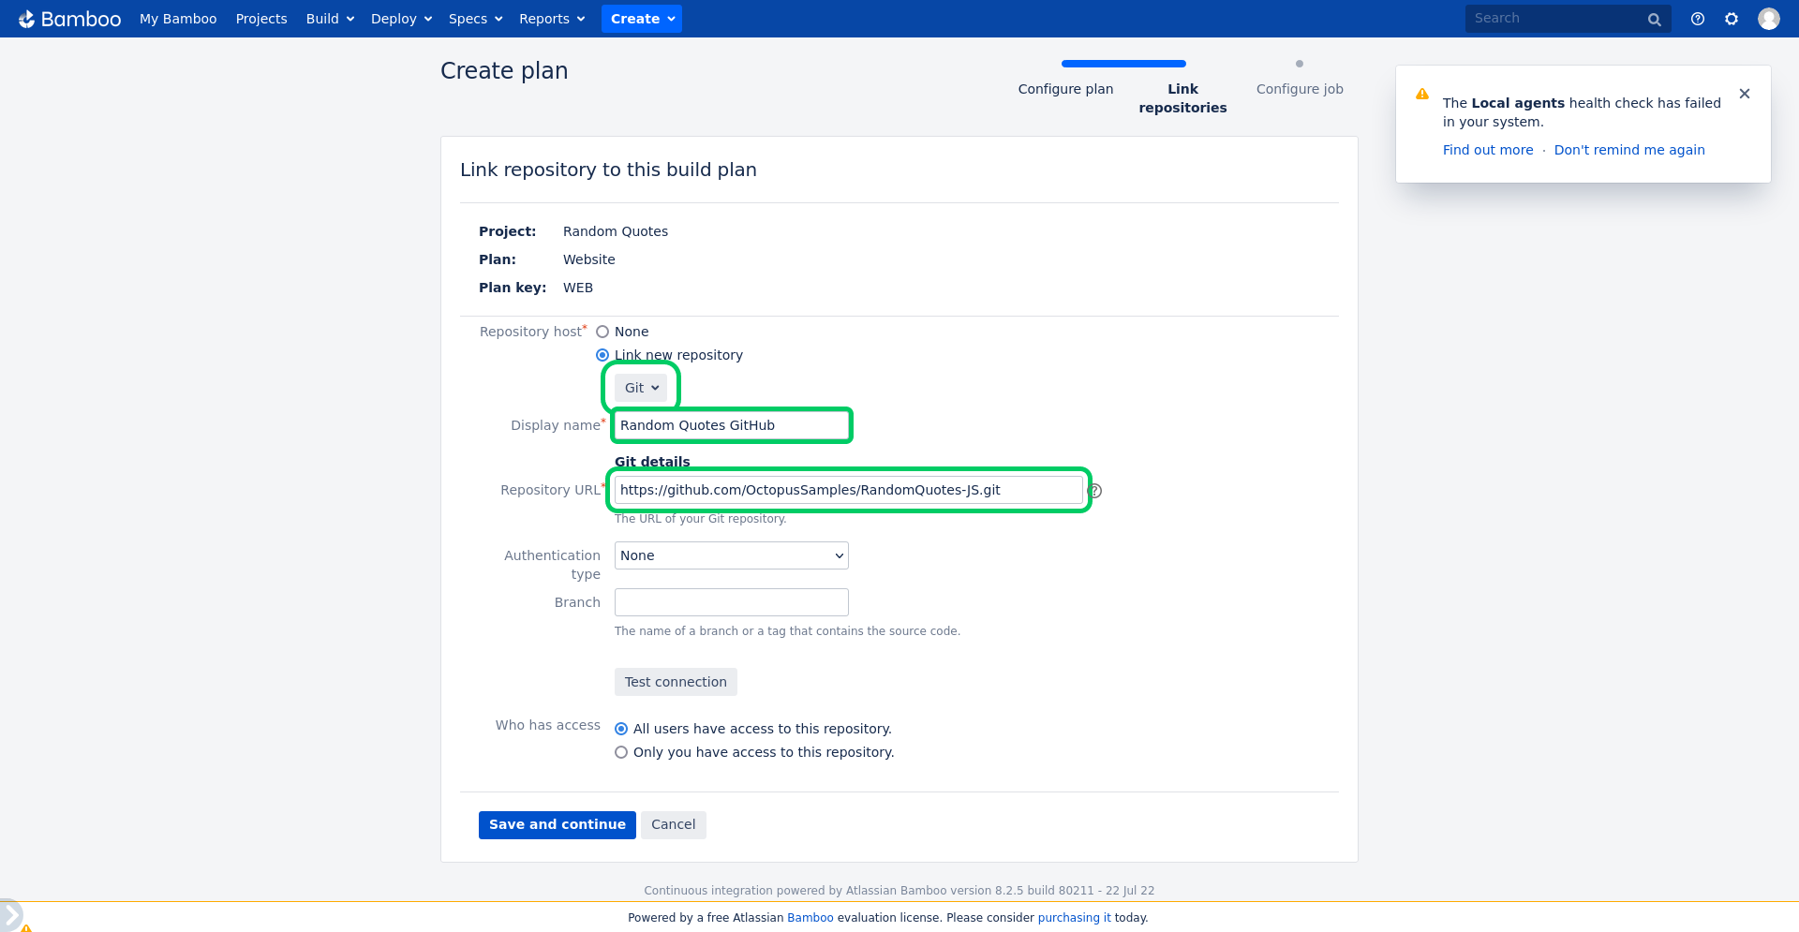Viewport: 1799px width, 932px height.
Task: Focus the Branch input field
Action: pyautogui.click(x=732, y=602)
